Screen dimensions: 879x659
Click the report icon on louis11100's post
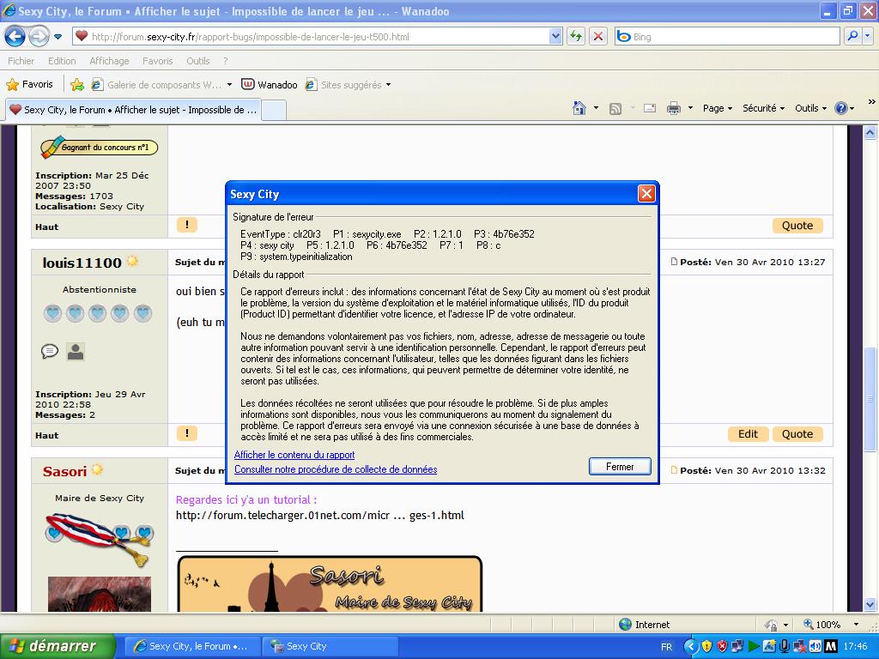pos(186,433)
